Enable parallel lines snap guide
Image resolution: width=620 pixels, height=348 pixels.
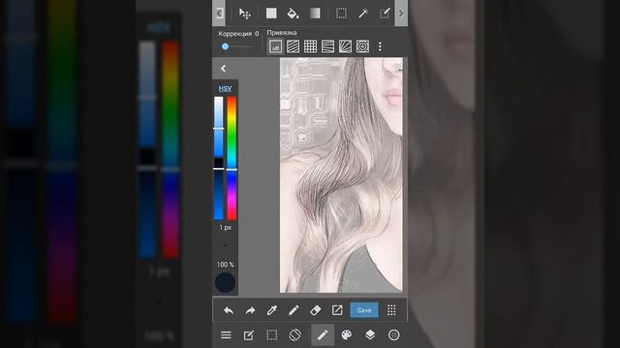pos(293,46)
